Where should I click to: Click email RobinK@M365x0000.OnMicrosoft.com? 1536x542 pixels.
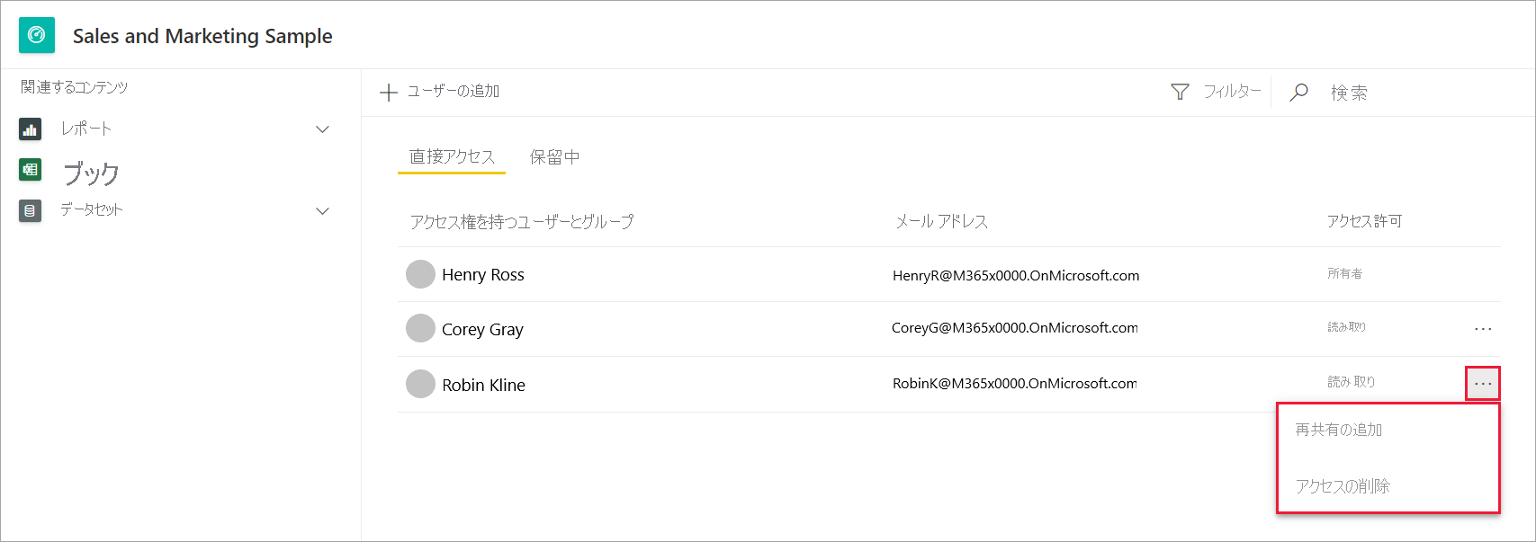(1015, 384)
